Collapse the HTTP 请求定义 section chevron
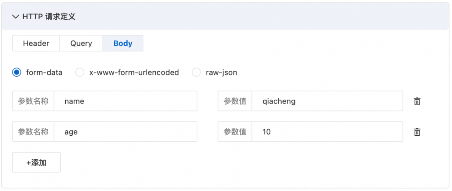452x191 pixels. pos(16,17)
